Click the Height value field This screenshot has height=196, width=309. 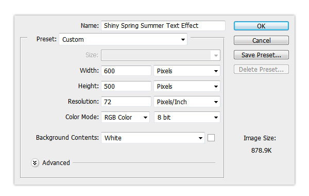coord(126,86)
